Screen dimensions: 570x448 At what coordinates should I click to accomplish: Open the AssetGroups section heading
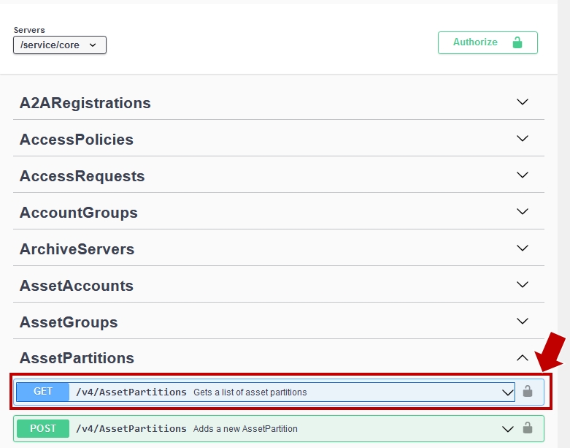(69, 322)
